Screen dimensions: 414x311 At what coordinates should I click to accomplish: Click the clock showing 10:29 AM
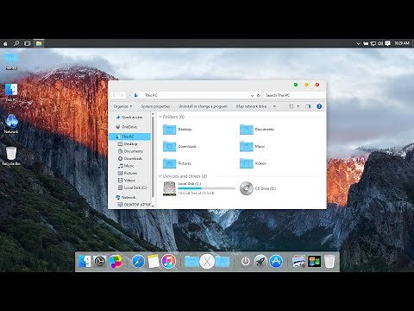coord(401,43)
